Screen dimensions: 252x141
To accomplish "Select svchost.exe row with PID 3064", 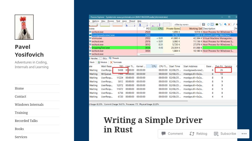I will [x=163, y=51].
